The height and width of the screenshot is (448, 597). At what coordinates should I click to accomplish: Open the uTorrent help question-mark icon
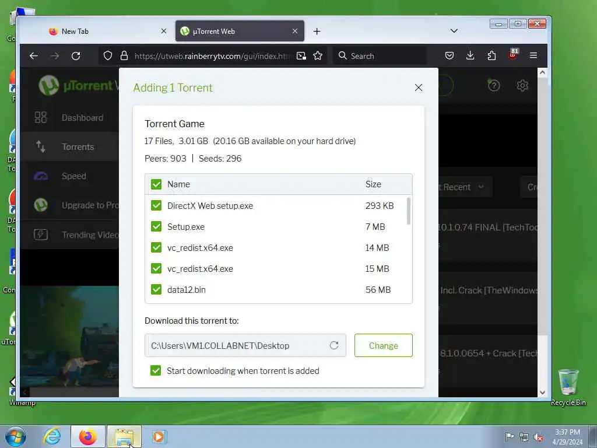pos(494,85)
